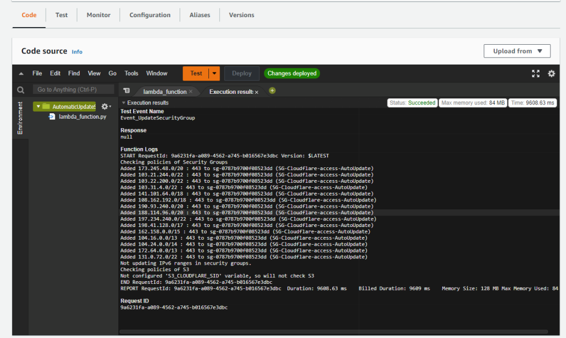Select lambda_function.py in the file tree
The width and height of the screenshot is (566, 338).
[x=82, y=117]
